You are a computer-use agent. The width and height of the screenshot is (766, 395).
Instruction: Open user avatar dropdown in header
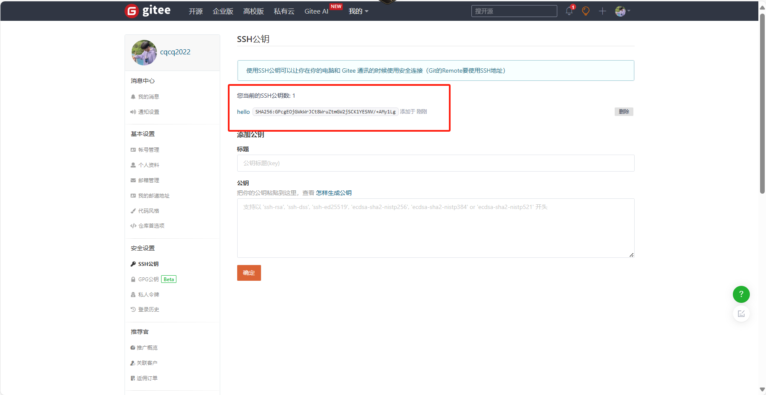(x=622, y=11)
